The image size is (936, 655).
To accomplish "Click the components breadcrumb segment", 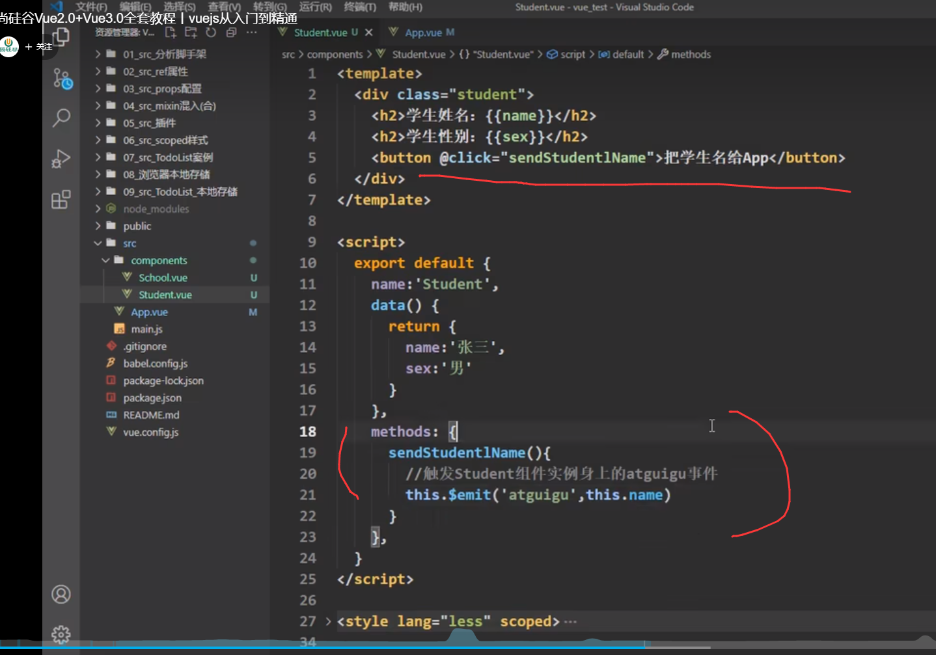I will 335,55.
